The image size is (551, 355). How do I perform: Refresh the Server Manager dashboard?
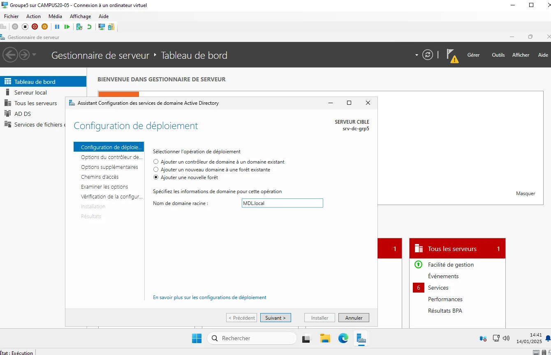click(x=428, y=55)
